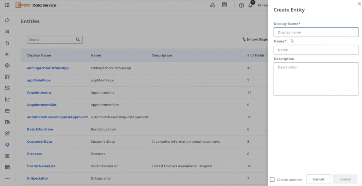Click field count 43 for addingActionToYourApp
The height and width of the screenshot is (186, 362).
[x=249, y=68]
